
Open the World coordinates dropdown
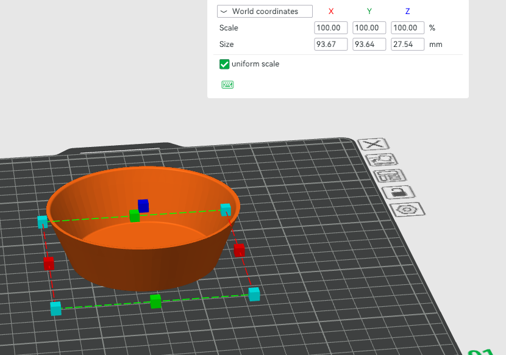point(265,12)
